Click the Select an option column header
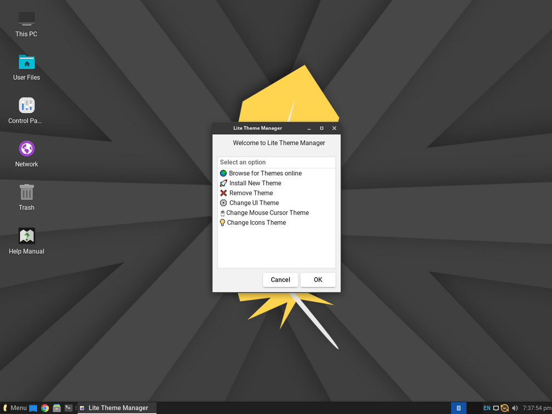The image size is (552, 414). click(x=276, y=162)
